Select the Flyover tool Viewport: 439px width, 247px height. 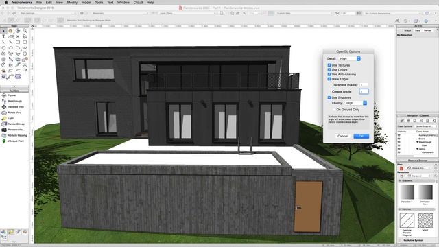[11, 95]
